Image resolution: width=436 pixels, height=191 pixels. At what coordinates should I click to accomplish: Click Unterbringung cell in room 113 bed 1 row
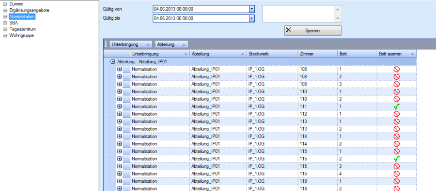[159, 121]
